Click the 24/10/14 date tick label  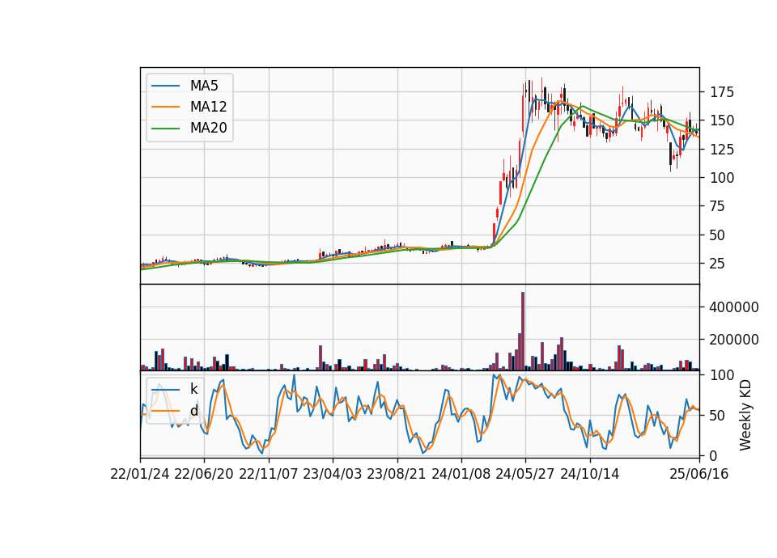click(x=590, y=475)
